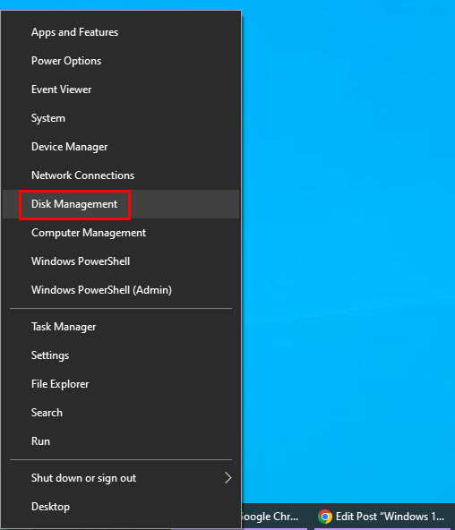455x530 pixels.
Task: Click the highlighted Disk Management entry
Action: (121, 204)
